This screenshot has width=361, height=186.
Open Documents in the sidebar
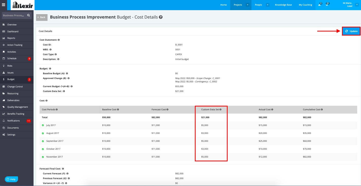point(17,128)
